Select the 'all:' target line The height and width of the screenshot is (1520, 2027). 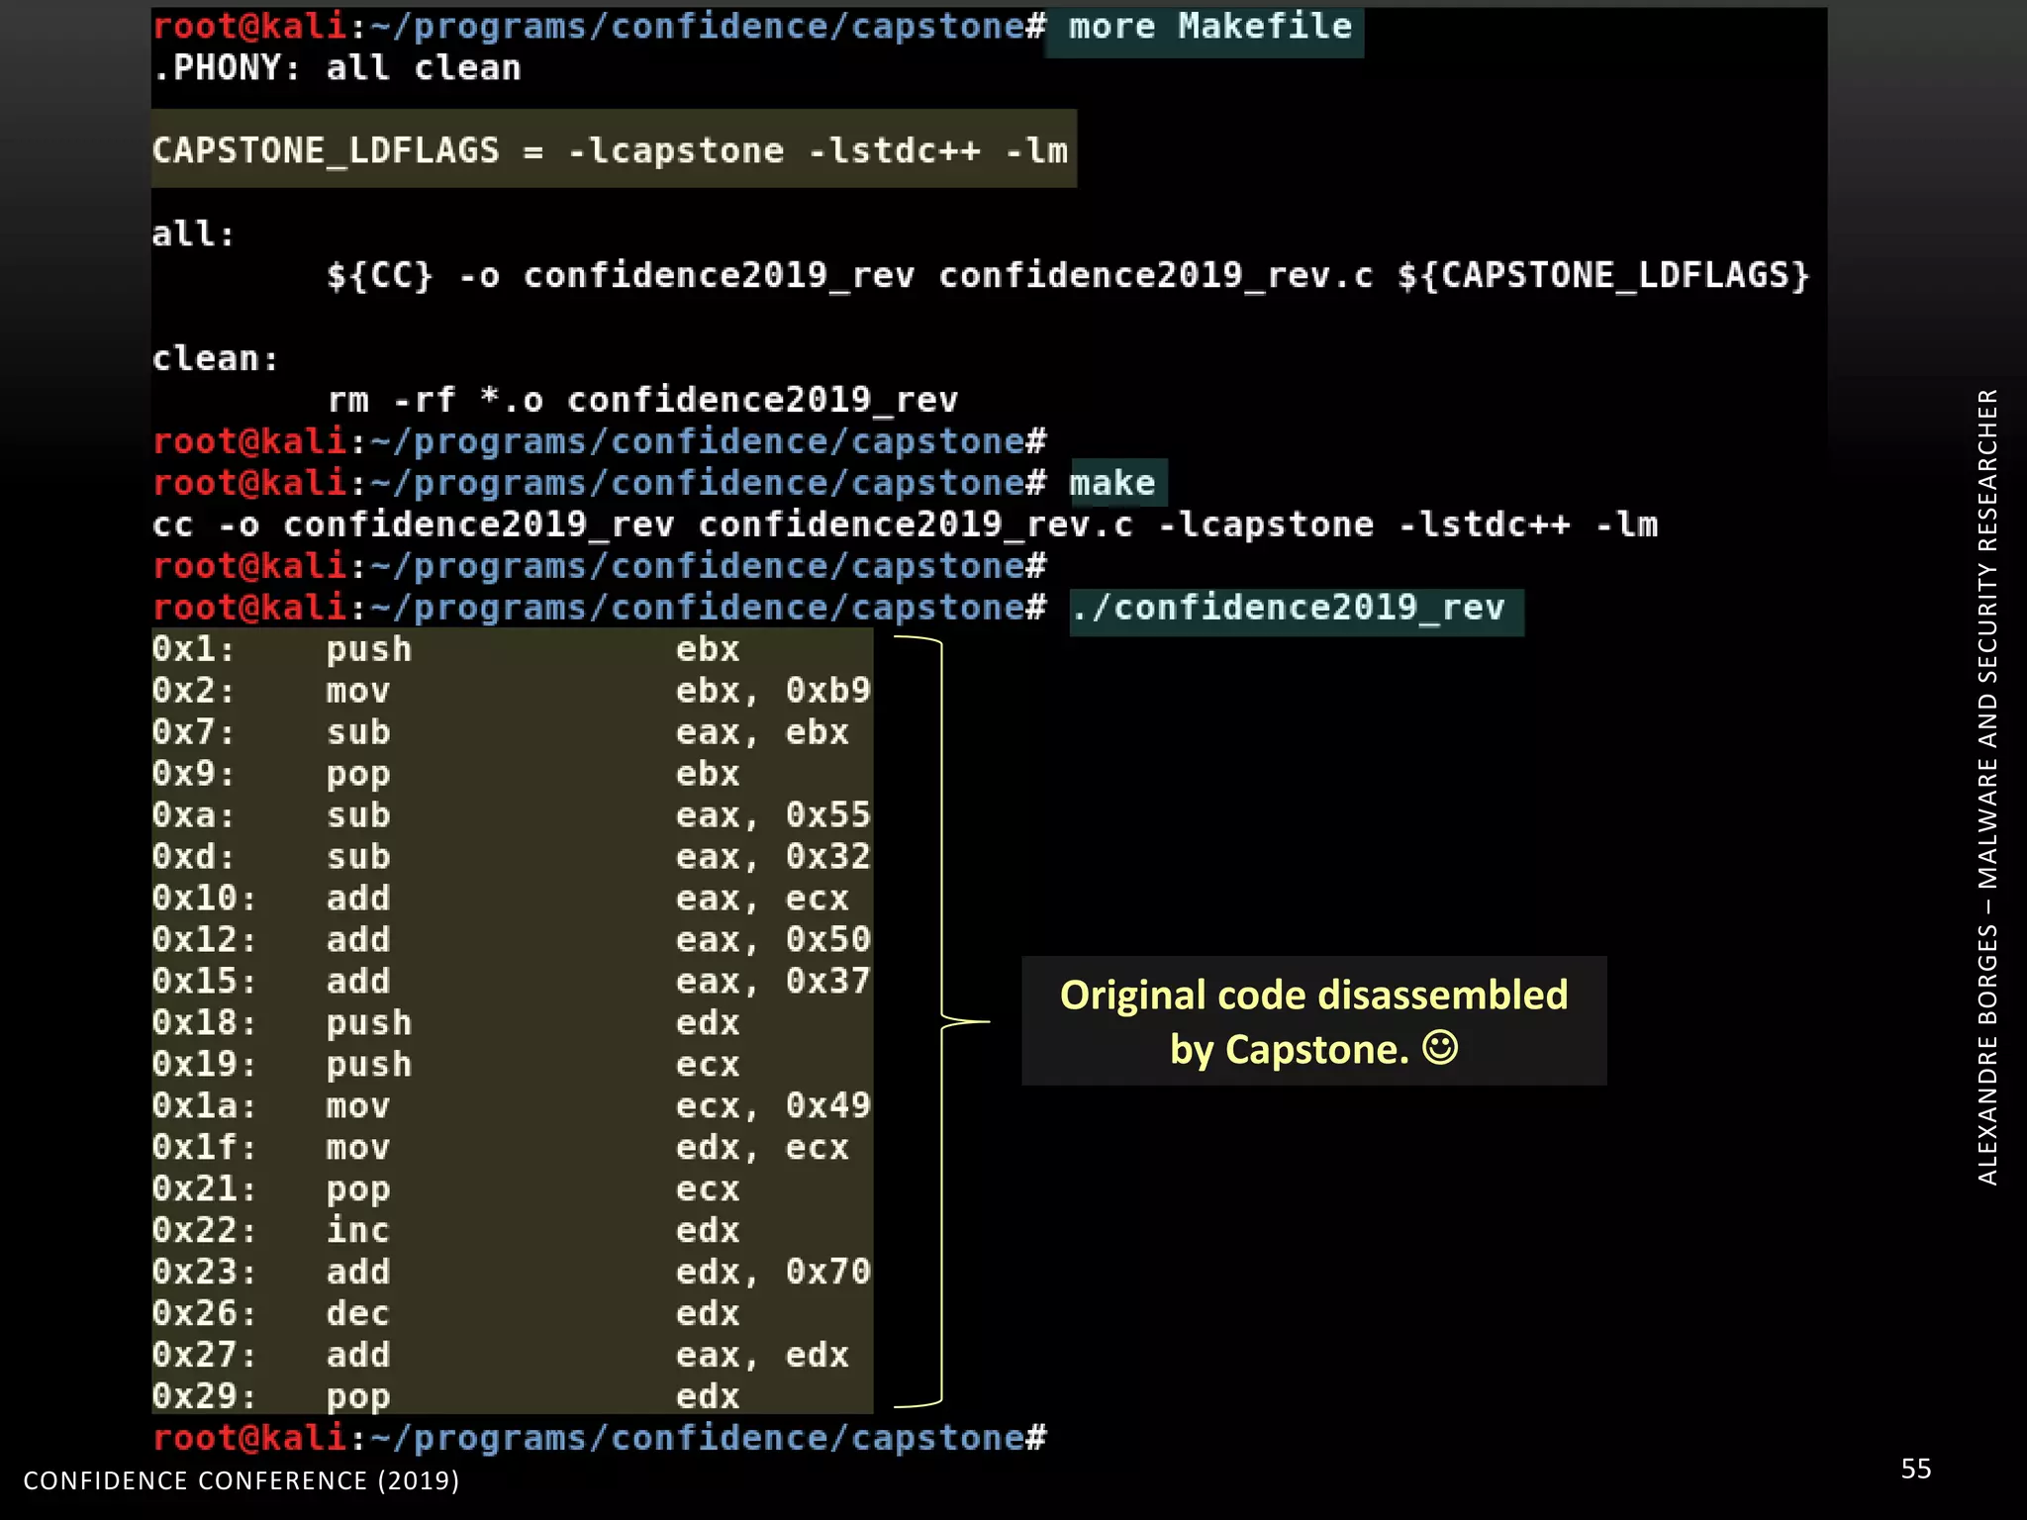(x=193, y=234)
